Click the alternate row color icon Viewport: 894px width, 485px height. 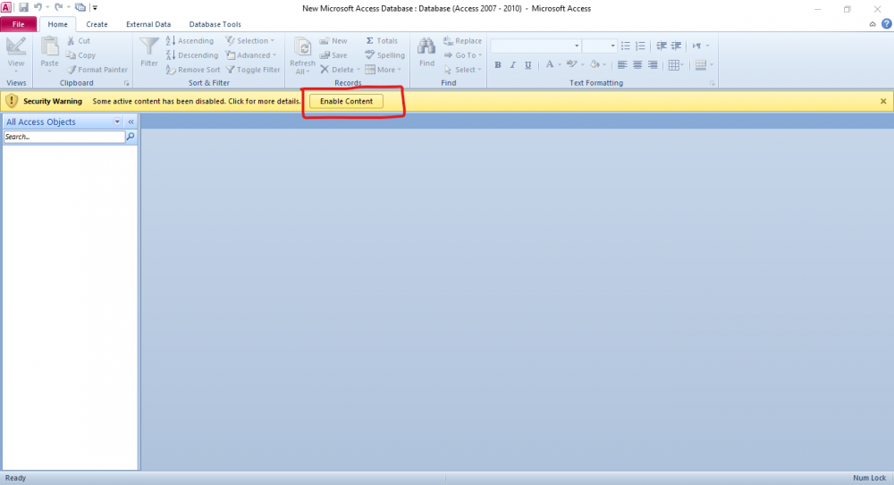click(x=701, y=65)
